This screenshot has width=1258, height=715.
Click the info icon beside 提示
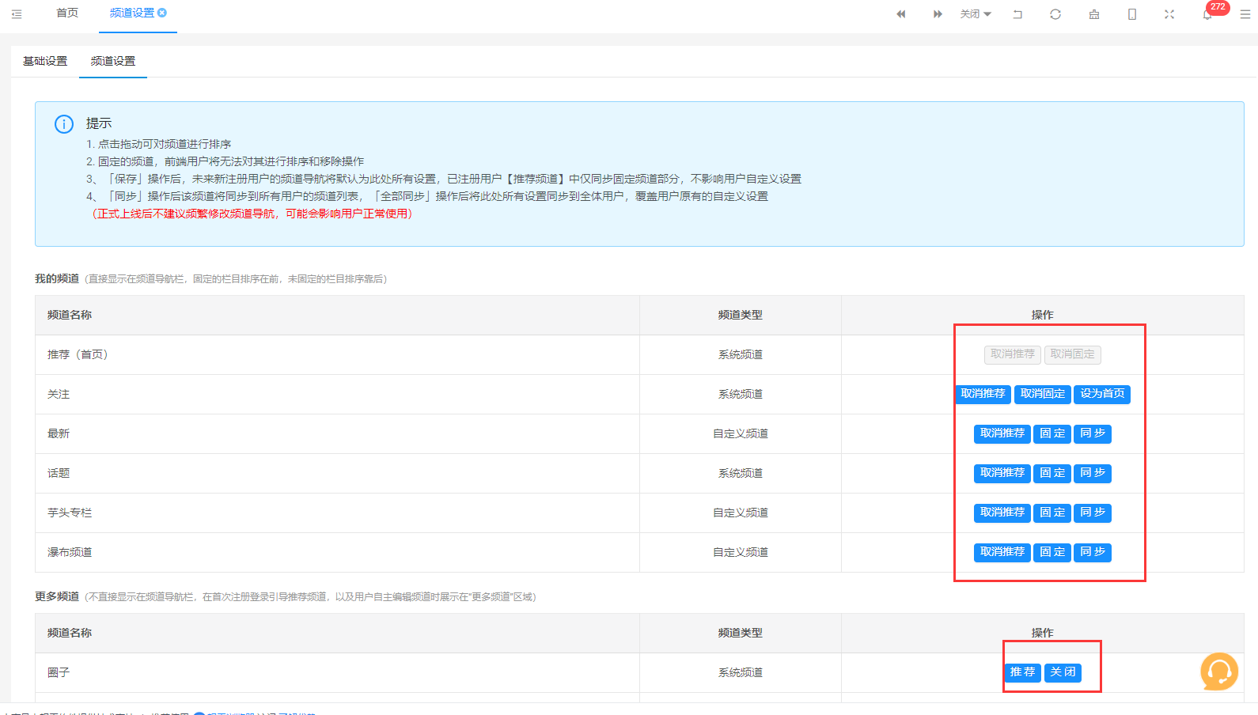tap(64, 124)
